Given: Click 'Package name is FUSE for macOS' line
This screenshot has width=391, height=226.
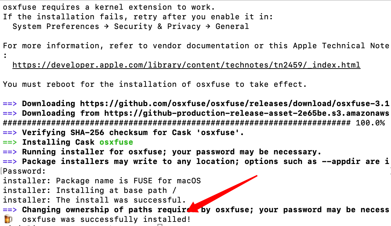Looking at the screenshot, I should pos(102,181).
